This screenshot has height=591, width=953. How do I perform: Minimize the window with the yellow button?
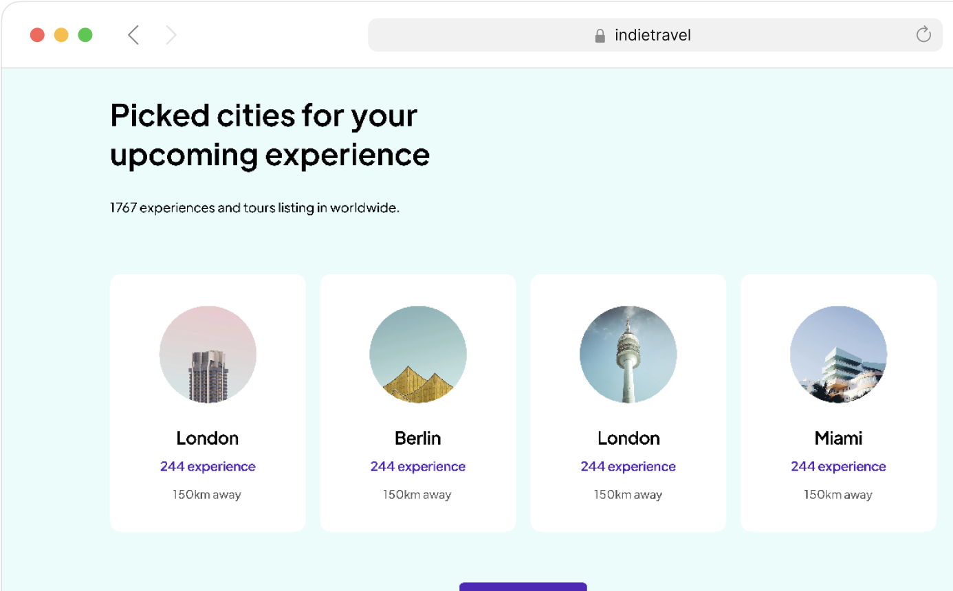coord(61,35)
